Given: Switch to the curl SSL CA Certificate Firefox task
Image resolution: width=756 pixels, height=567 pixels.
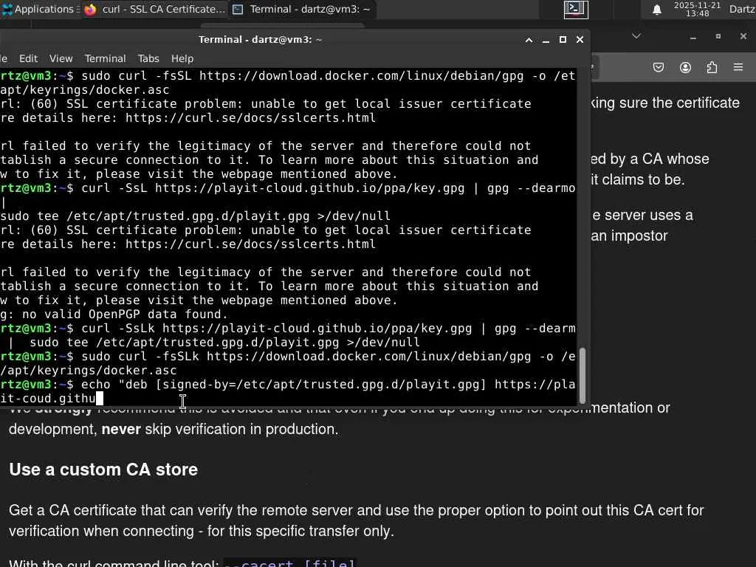Looking at the screenshot, I should pos(154,9).
